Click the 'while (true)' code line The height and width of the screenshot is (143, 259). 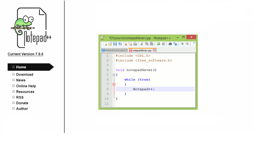[x=137, y=79]
